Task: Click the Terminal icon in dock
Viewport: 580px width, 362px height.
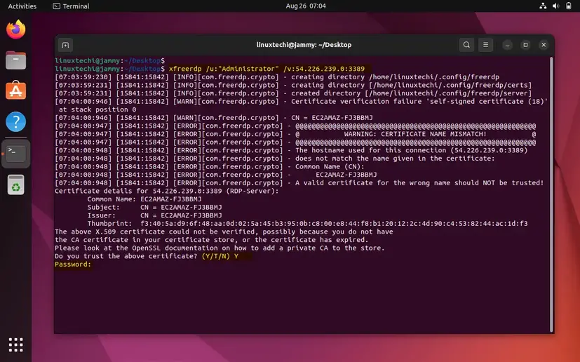Action: click(15, 154)
